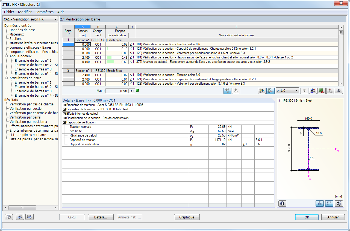The image size is (350, 231).
Task: Select Vérification par cas de charge
Action: [31, 104]
